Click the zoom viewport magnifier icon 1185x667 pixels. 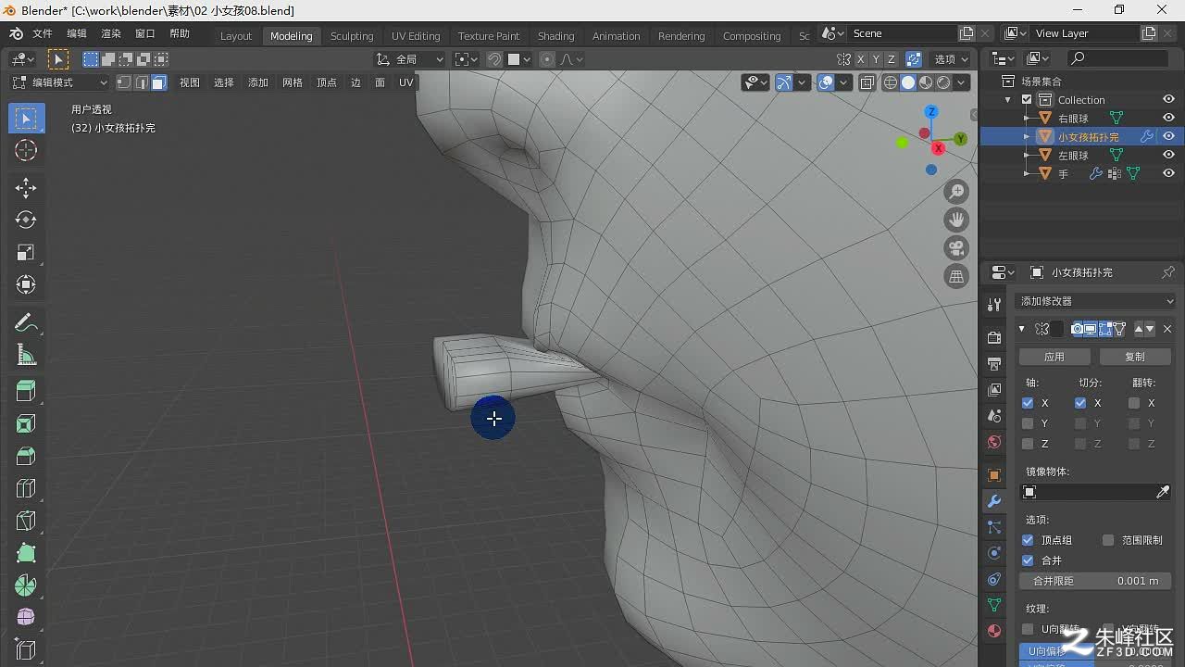[x=956, y=192]
